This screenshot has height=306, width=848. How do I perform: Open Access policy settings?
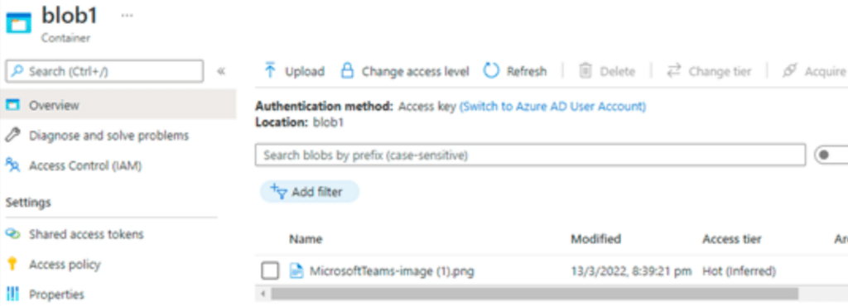[x=65, y=265]
